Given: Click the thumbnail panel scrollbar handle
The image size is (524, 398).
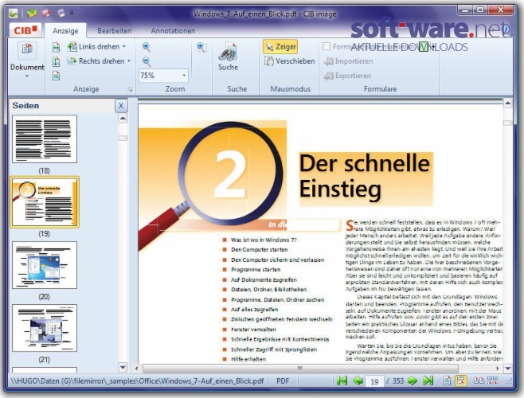Looking at the screenshot, I should coord(123,138).
